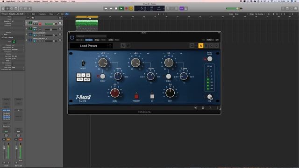Flip the RESET toggle switch

click(x=83, y=63)
